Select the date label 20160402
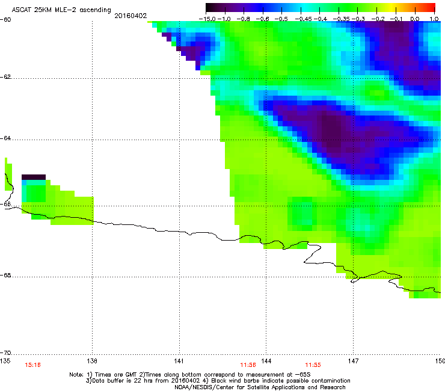 tap(130, 16)
